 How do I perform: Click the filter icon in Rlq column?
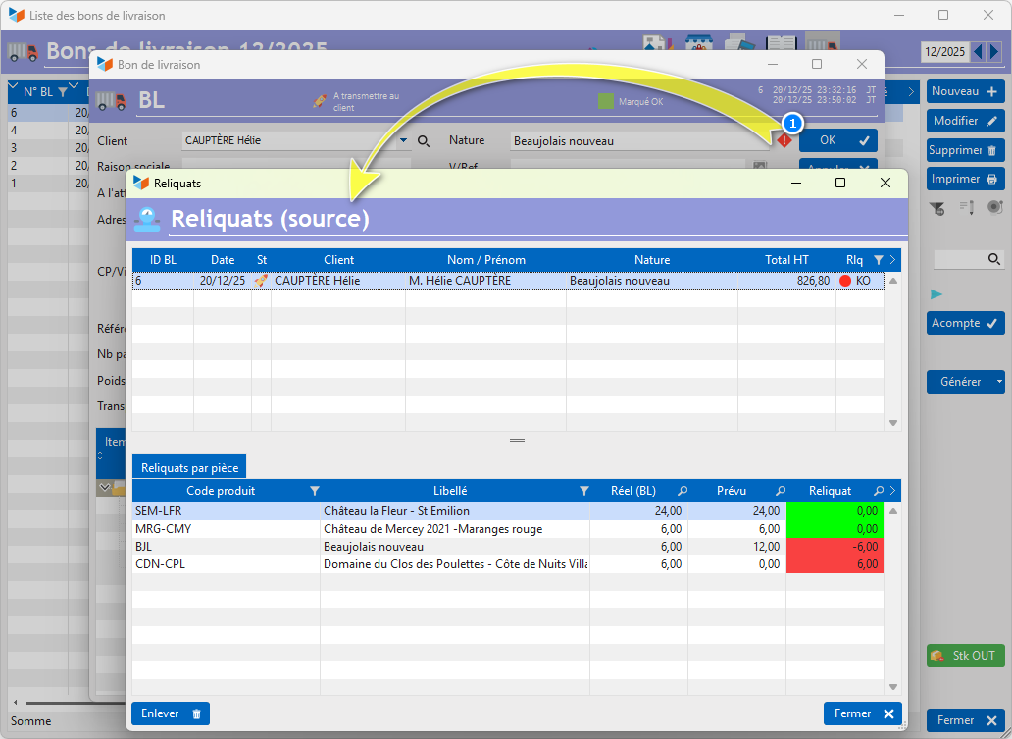tap(878, 260)
